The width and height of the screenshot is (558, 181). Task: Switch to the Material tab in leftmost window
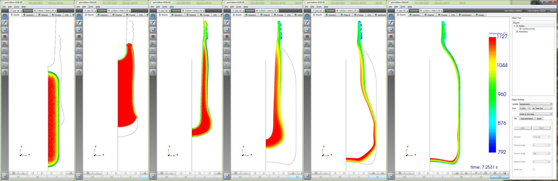tap(43, 15)
